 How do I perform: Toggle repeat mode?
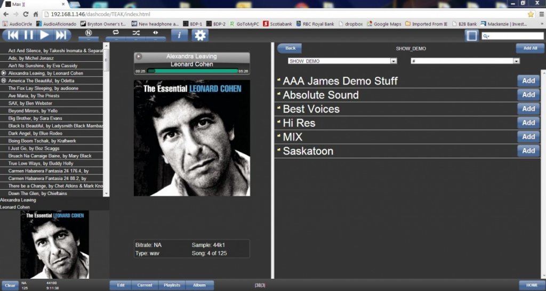pyautogui.click(x=116, y=33)
